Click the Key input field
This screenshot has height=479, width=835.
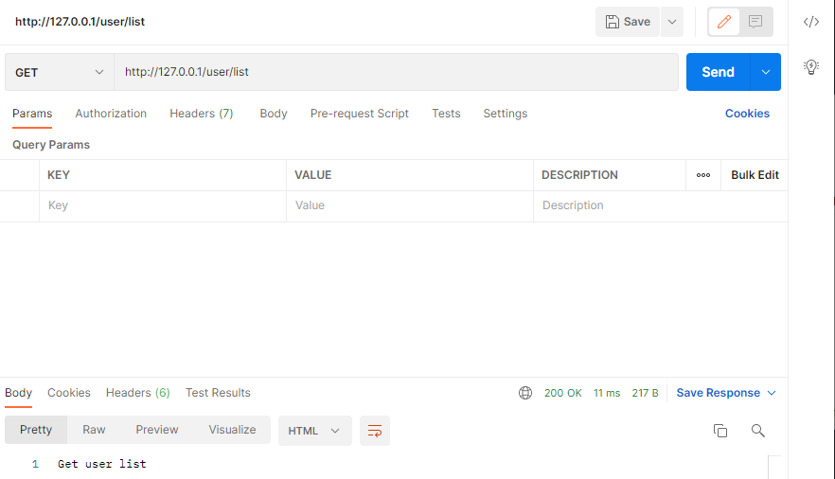(x=162, y=205)
